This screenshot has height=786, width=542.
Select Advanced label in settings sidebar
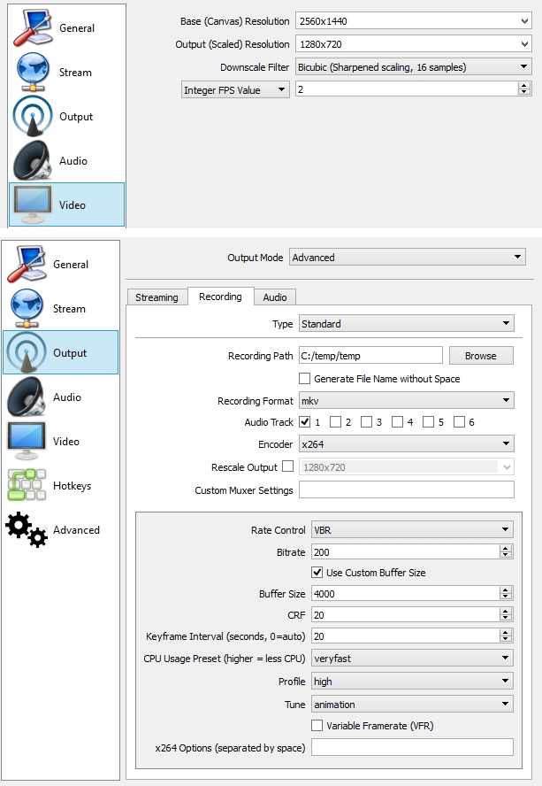coord(76,530)
